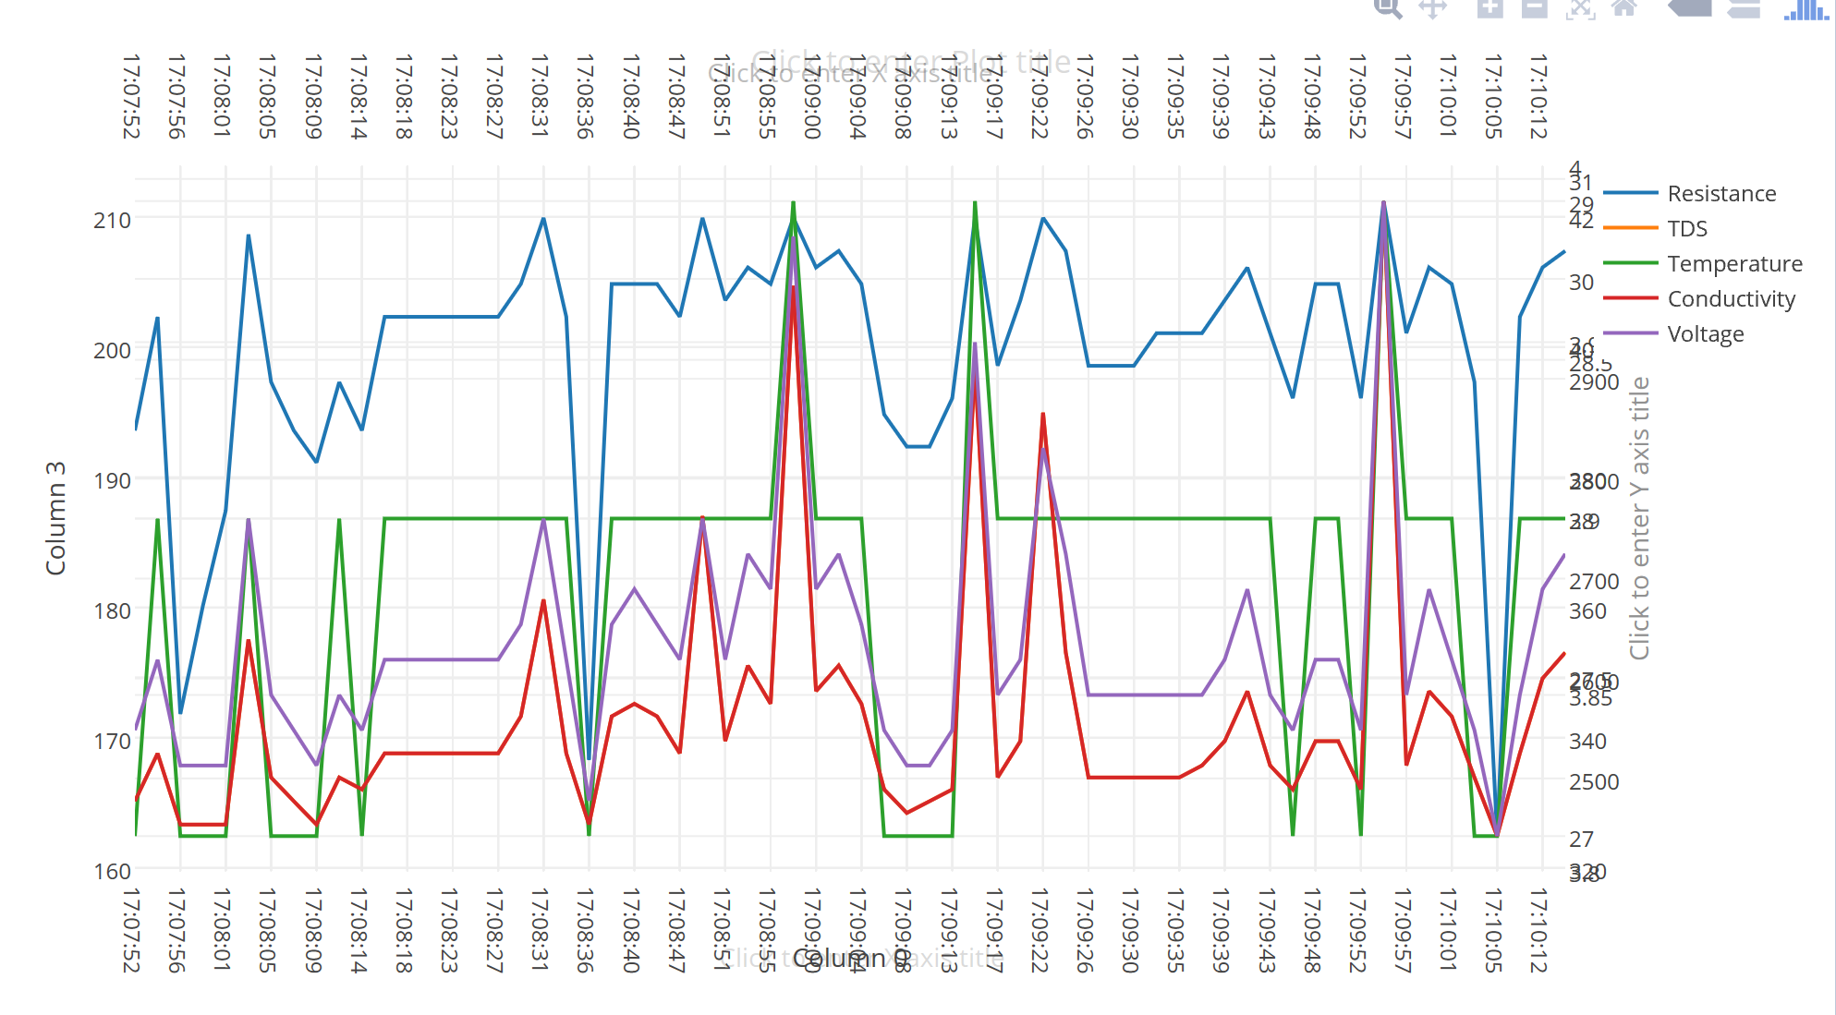Toggle TDS trace in legend
Viewport: 1836px width, 1015px height.
coord(1687,229)
